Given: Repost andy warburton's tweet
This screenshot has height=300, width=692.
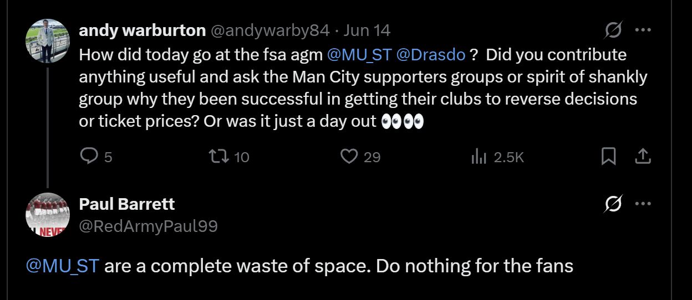Looking at the screenshot, I should click(x=217, y=157).
